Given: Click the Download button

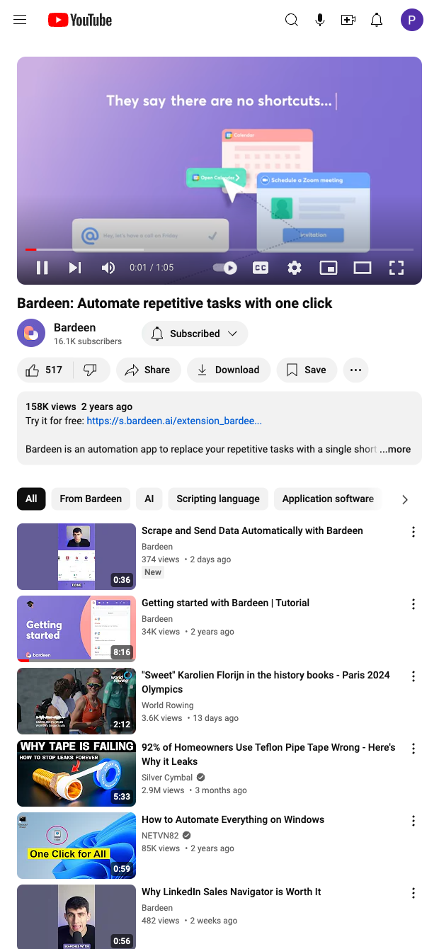Looking at the screenshot, I should (228, 370).
